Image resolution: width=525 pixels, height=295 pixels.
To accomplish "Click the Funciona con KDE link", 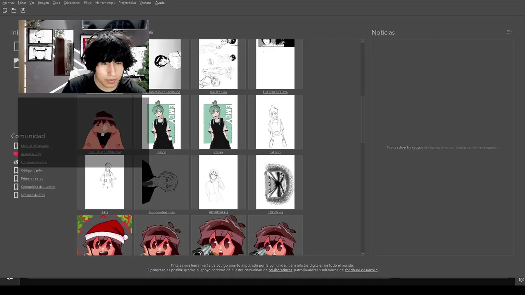I will click(x=34, y=162).
